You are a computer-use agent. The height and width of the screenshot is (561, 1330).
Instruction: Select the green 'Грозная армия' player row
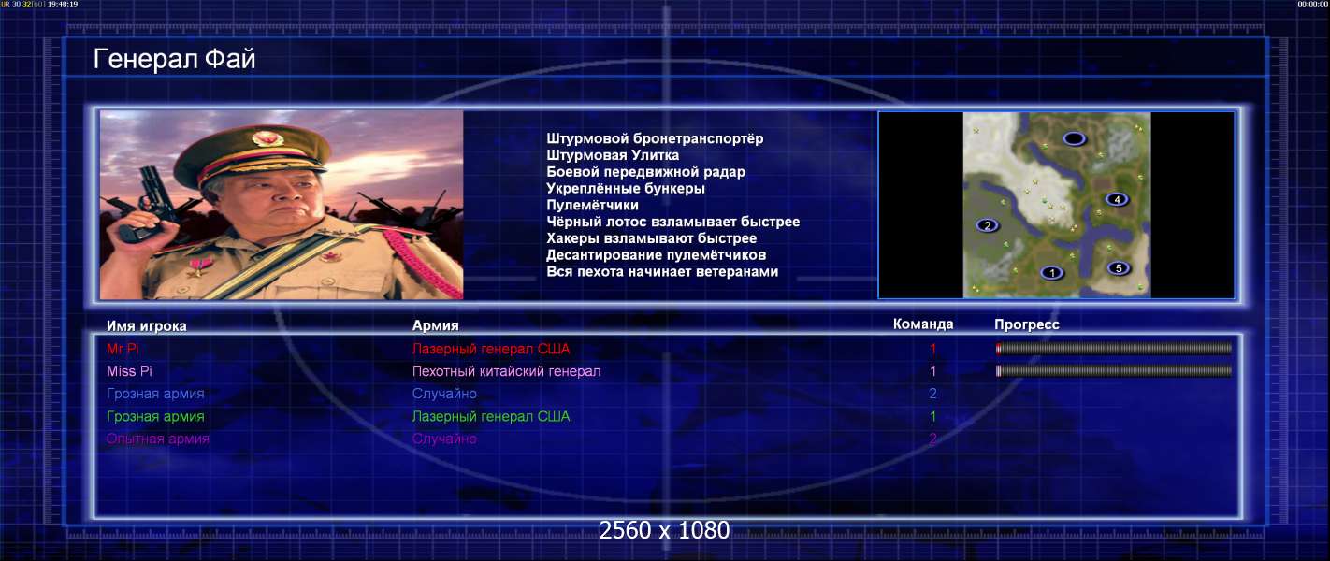[x=155, y=416]
